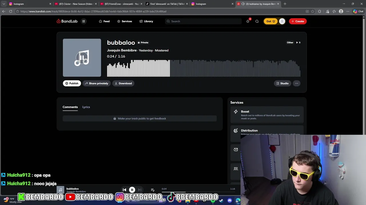Open the Services menu item
Screen dimensions: 366x205
coord(124,21)
